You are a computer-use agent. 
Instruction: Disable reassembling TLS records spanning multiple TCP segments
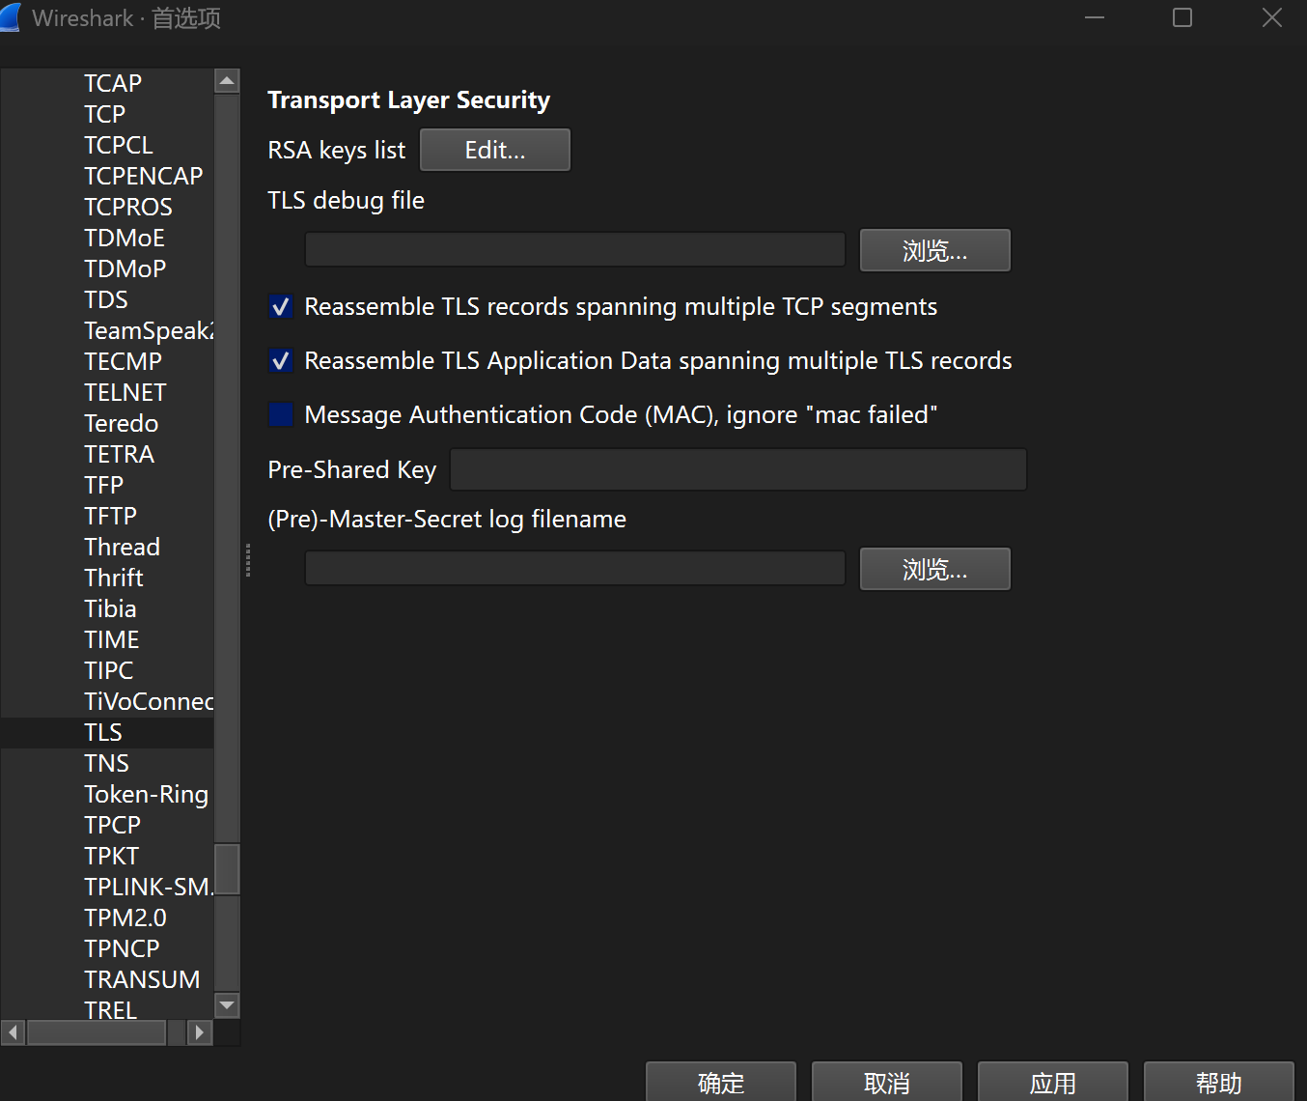[x=281, y=306]
